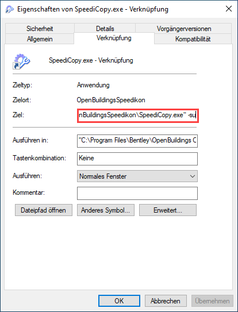This screenshot has height=312, width=238.
Task: Go to the Allgemein tab
Action: point(40,39)
